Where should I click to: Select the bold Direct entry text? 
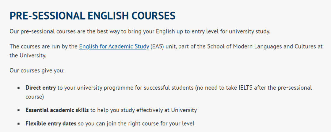tap(40, 88)
